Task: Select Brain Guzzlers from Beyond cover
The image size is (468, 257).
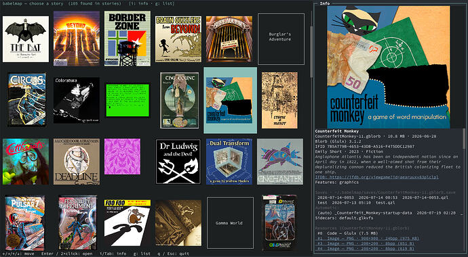Action: [178, 39]
